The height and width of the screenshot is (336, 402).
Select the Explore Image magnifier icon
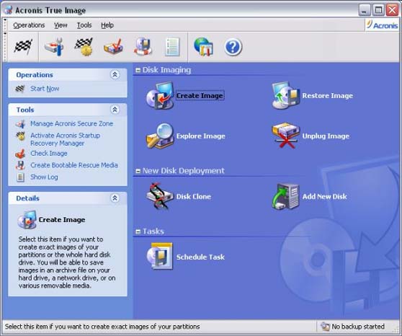coord(159,136)
